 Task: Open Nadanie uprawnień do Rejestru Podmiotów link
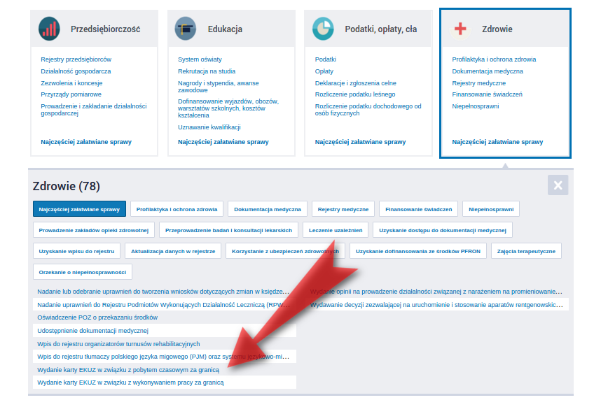pyautogui.click(x=164, y=305)
